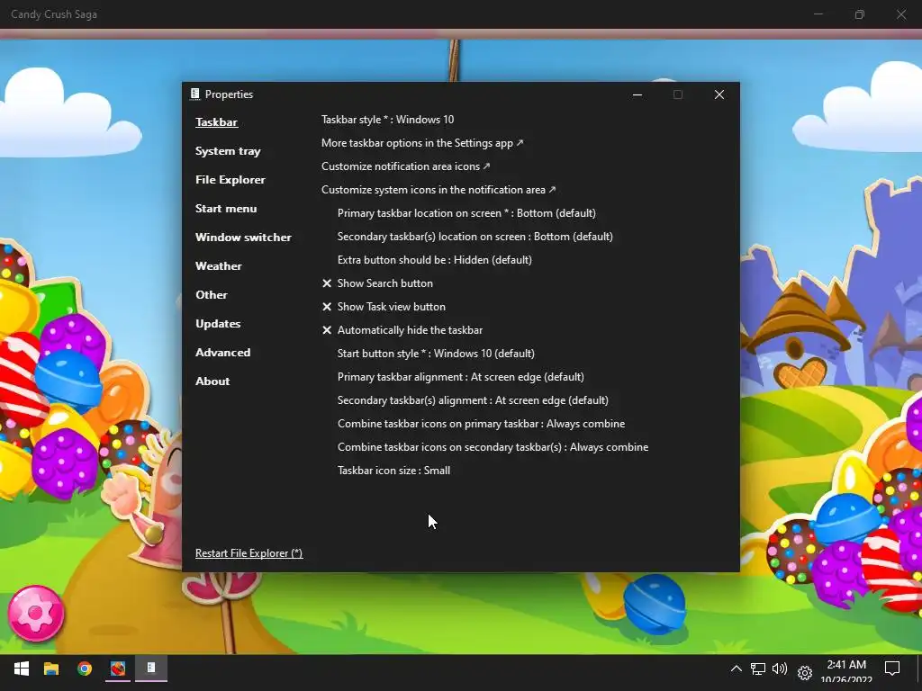Open the About section
Screen dimensions: 922x691
point(212,381)
